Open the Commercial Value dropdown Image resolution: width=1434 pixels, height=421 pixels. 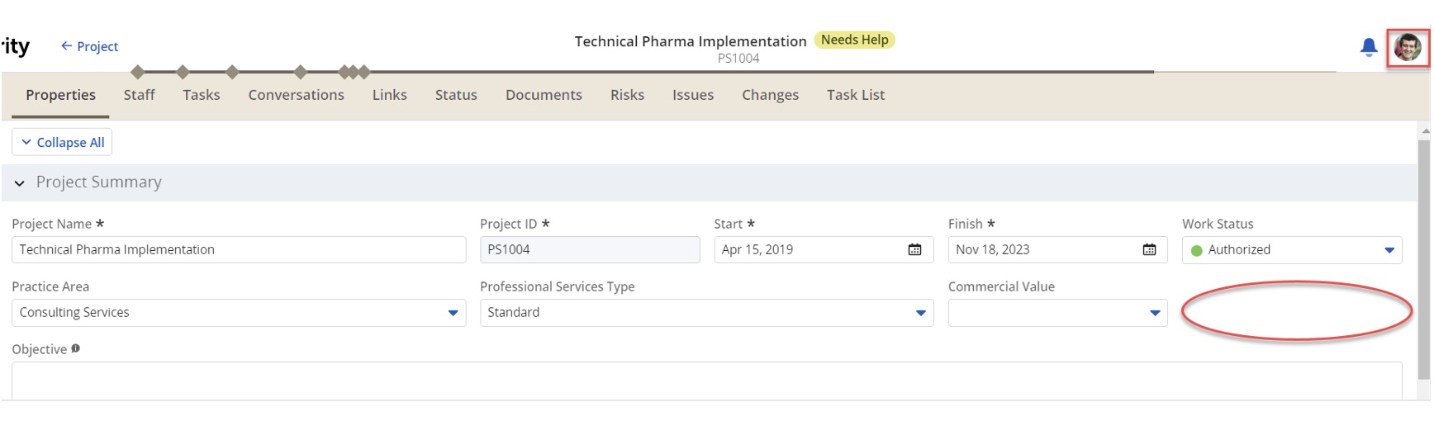click(1058, 313)
